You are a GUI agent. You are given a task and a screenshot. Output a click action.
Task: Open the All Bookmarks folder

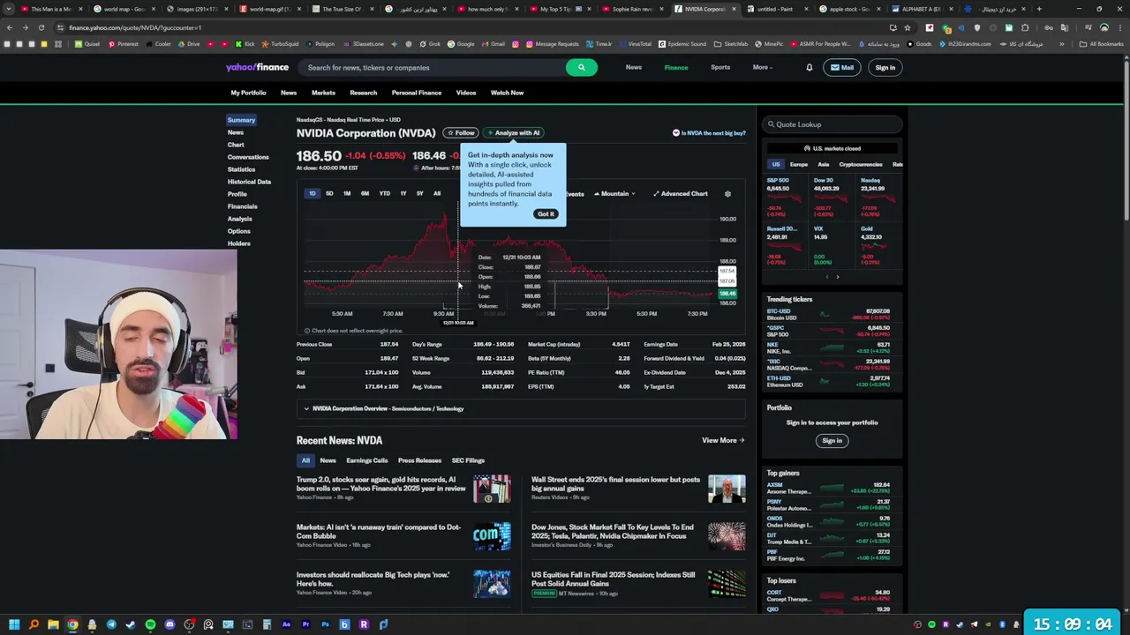(1102, 44)
